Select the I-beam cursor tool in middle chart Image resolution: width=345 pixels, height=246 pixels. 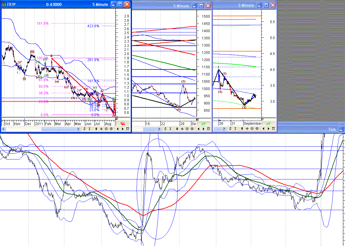[x=170, y=129]
